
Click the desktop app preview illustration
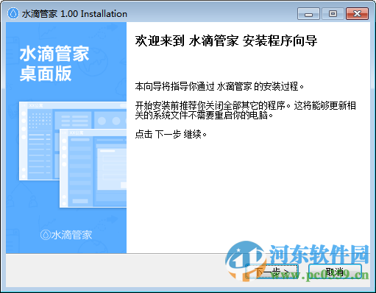pyautogui.click(x=73, y=155)
